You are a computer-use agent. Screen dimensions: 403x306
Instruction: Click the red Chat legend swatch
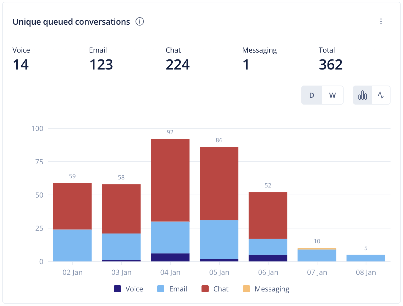coord(205,289)
